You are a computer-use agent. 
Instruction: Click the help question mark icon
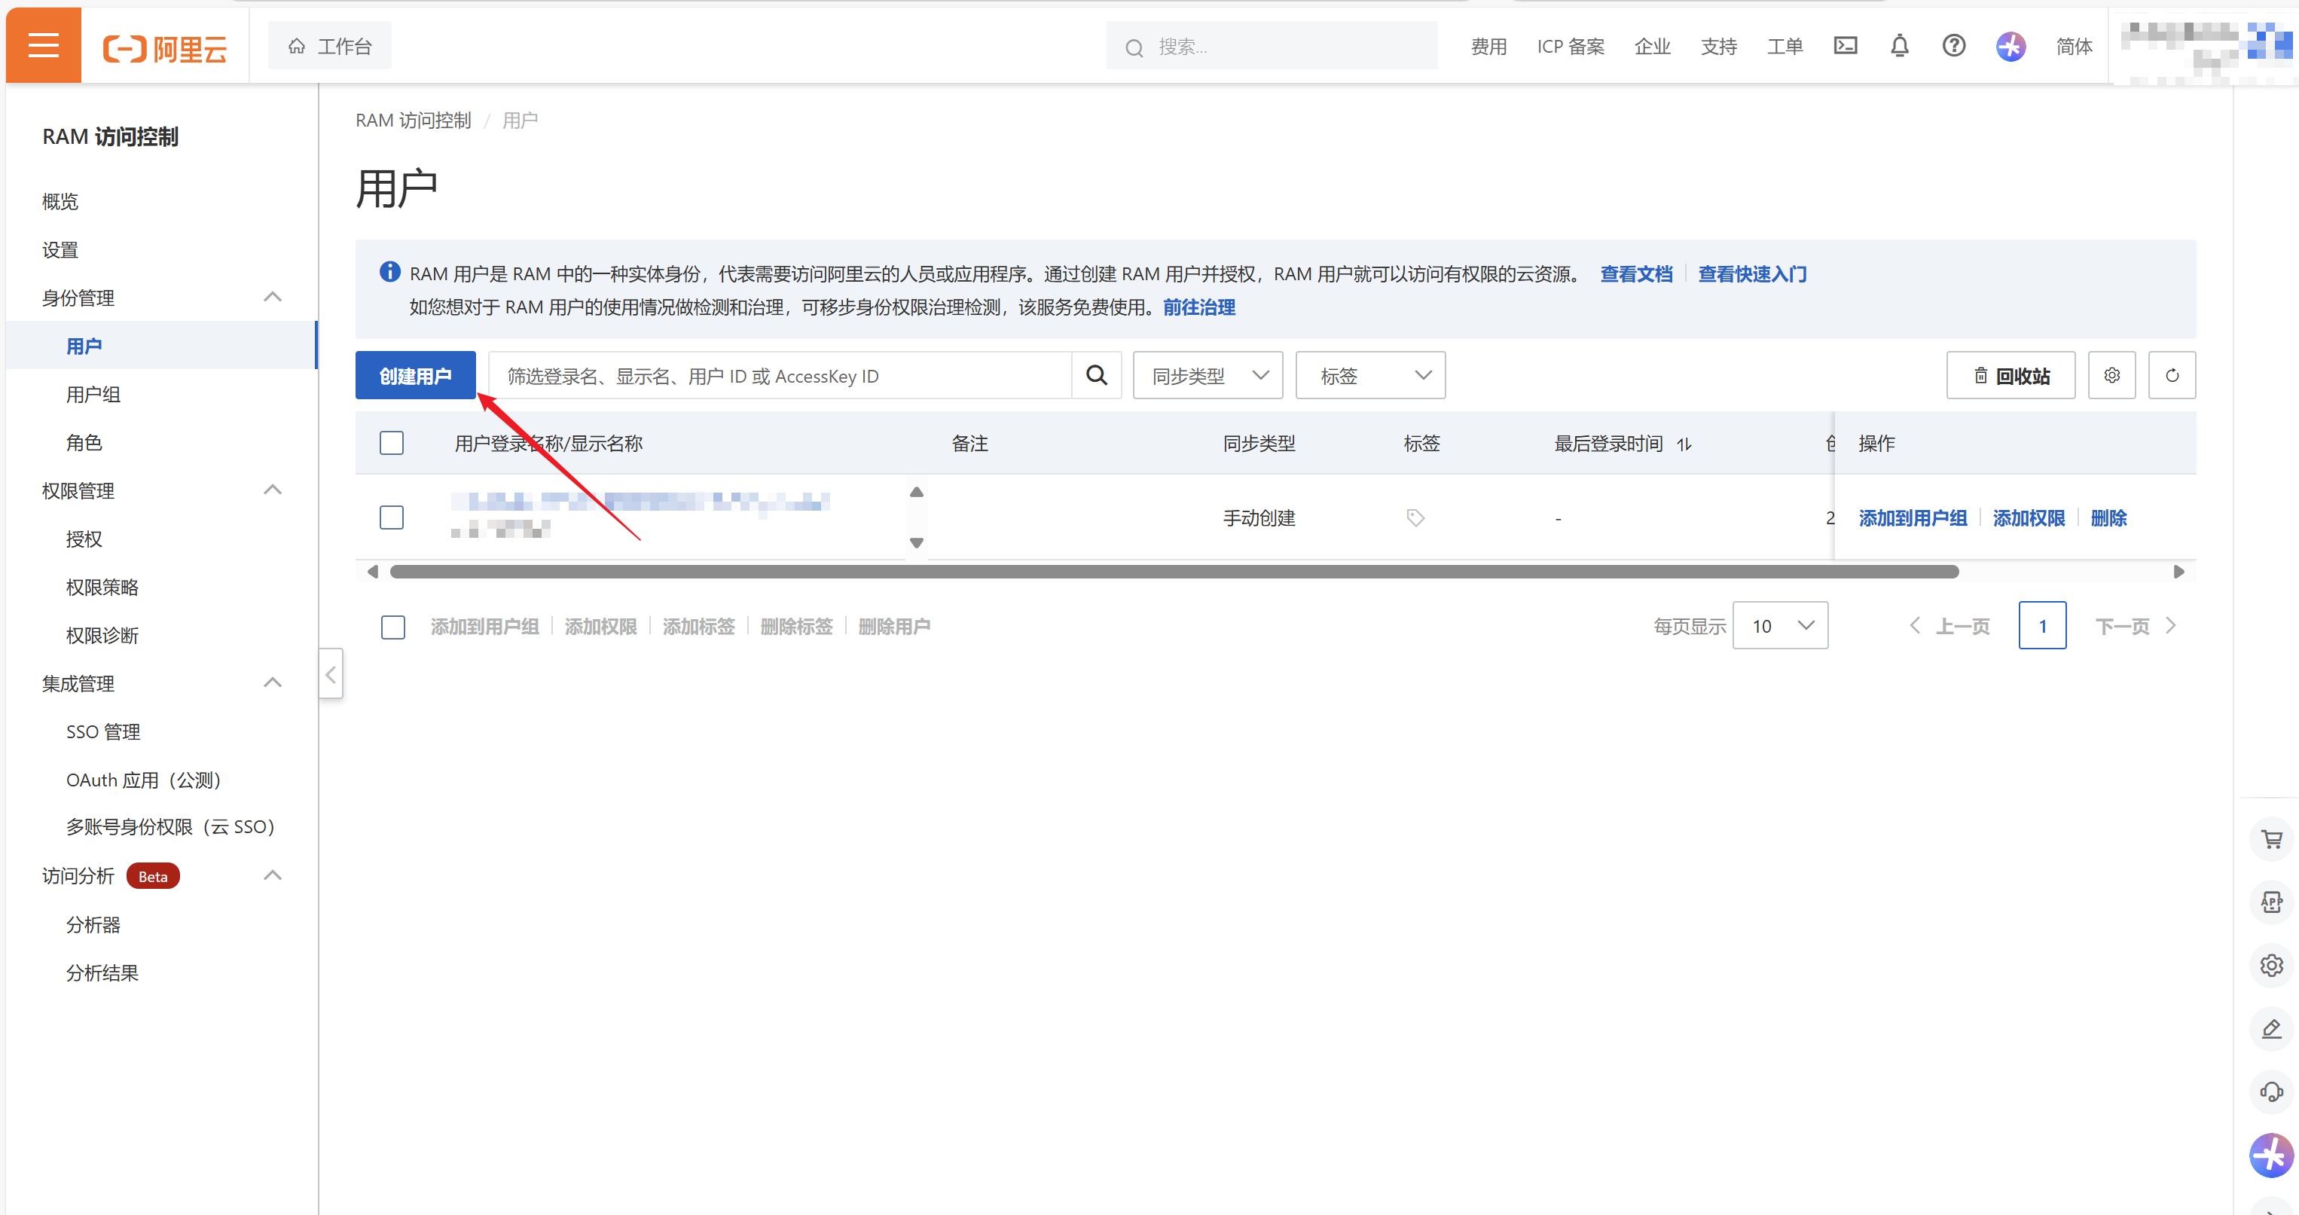pyautogui.click(x=1953, y=45)
